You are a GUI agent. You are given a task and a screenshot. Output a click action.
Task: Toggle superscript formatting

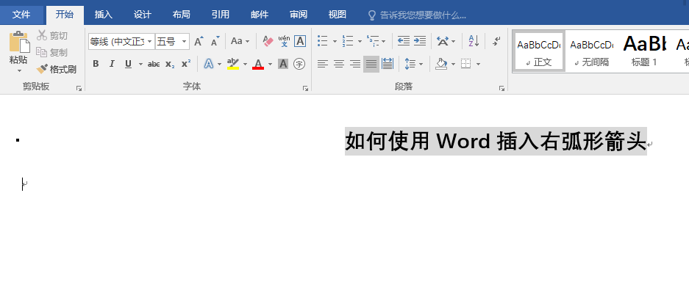[x=186, y=65]
